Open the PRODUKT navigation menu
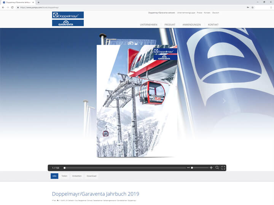274x205 pixels. [x=170, y=25]
